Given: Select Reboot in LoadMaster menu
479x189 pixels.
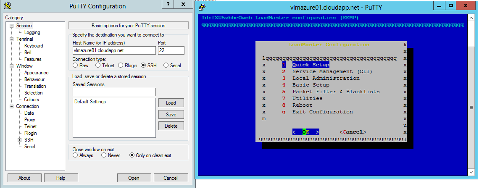Looking at the screenshot, I should coord(303,105).
